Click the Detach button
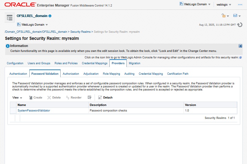 pyautogui.click(x=105, y=98)
